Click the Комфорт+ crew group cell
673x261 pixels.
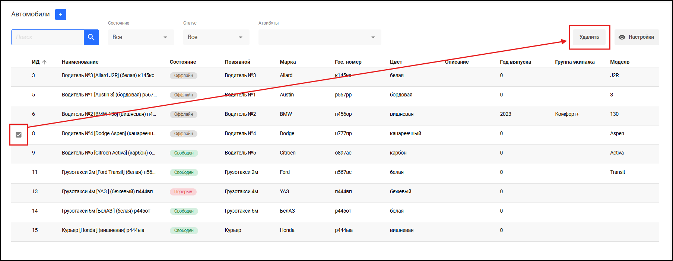point(567,114)
